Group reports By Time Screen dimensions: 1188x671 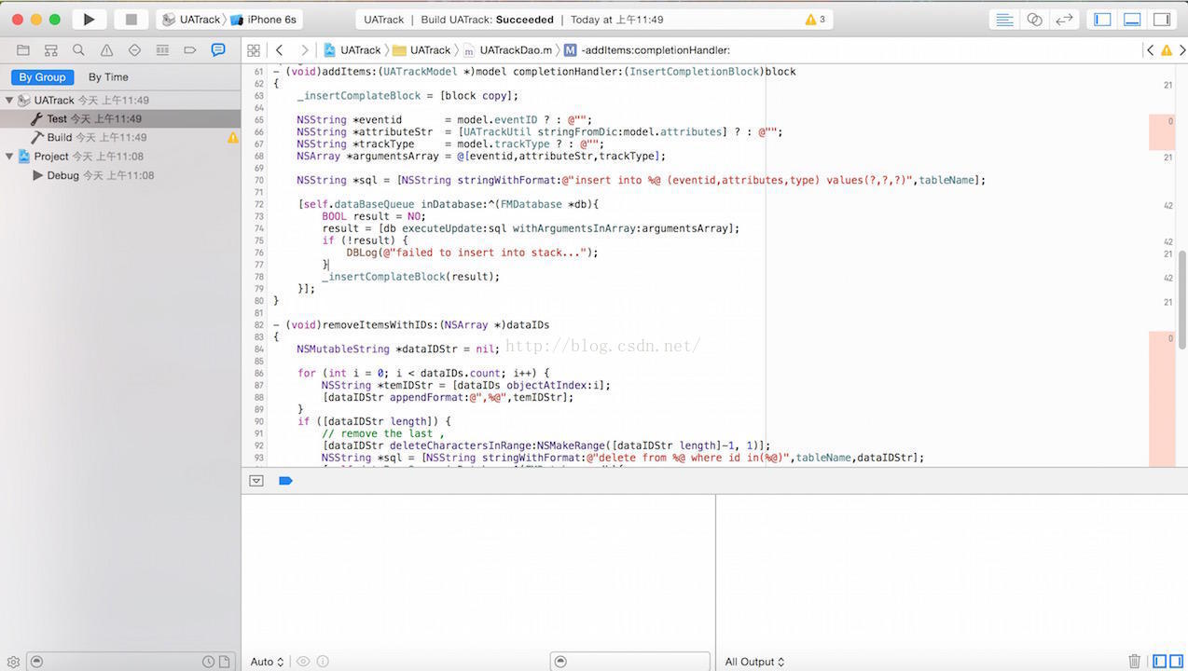tap(108, 77)
